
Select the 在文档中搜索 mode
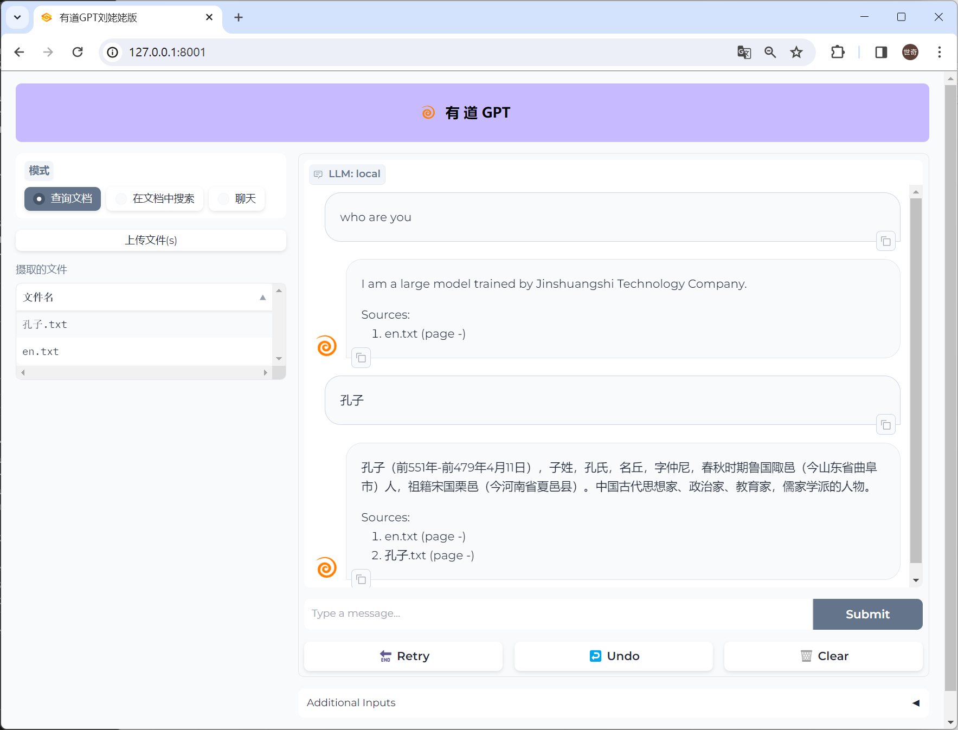click(x=155, y=199)
